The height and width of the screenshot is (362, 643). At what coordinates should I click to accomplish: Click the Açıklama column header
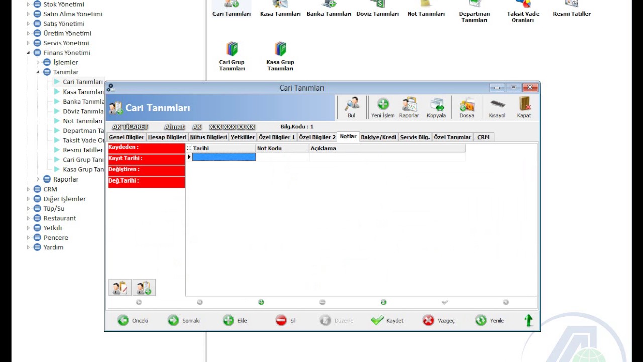point(387,148)
